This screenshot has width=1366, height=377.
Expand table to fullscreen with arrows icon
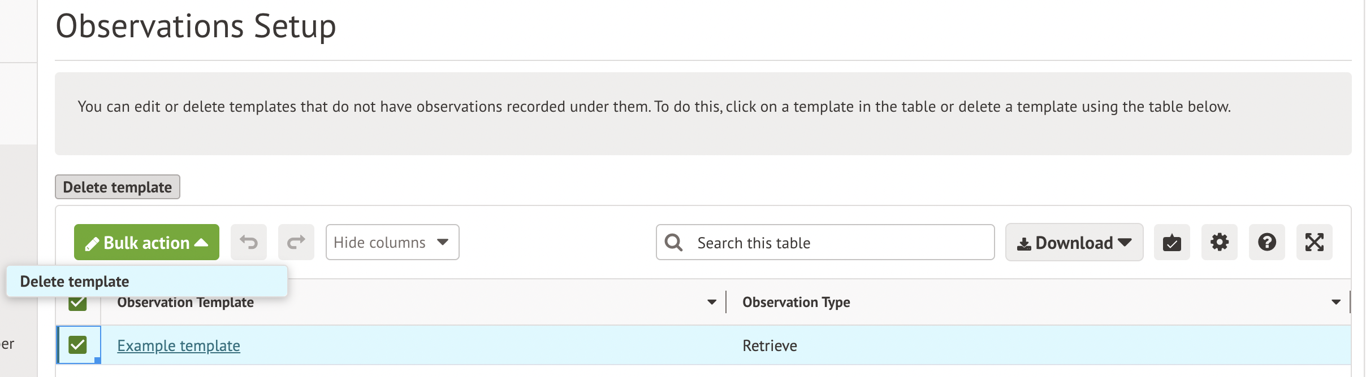pos(1314,242)
